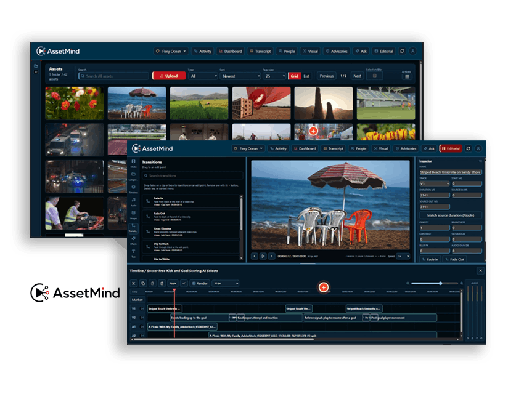Click the paste clipboard icon in timeline toolbar

[153, 283]
